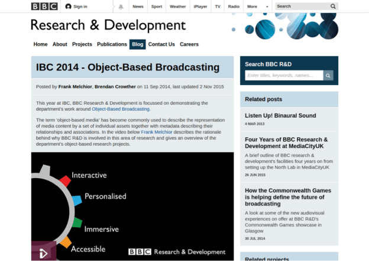Open Radio in the top bar

point(234,7)
